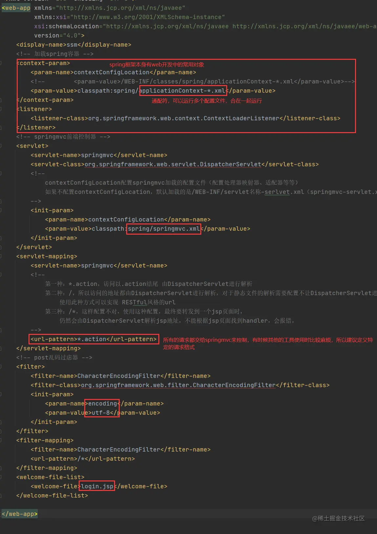This screenshot has width=377, height=534.
Task: Click the opening <context-param> tag
Action: click(43, 63)
